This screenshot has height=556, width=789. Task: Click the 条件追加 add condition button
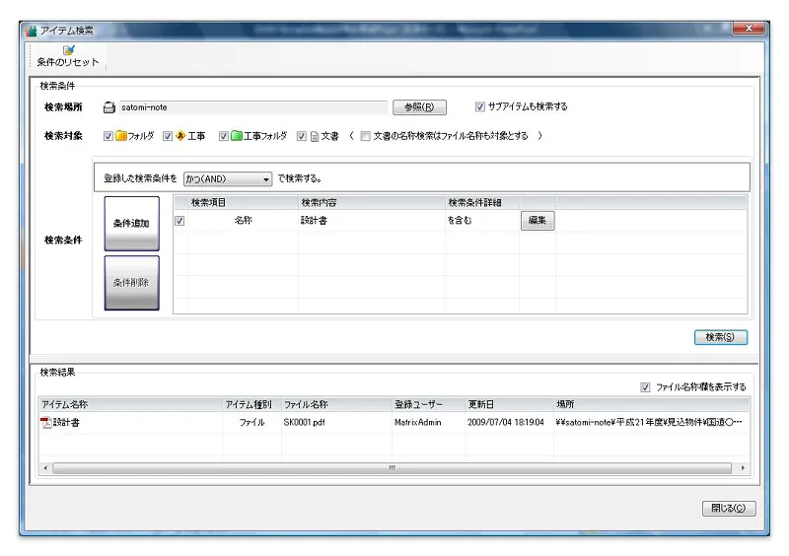point(131,223)
